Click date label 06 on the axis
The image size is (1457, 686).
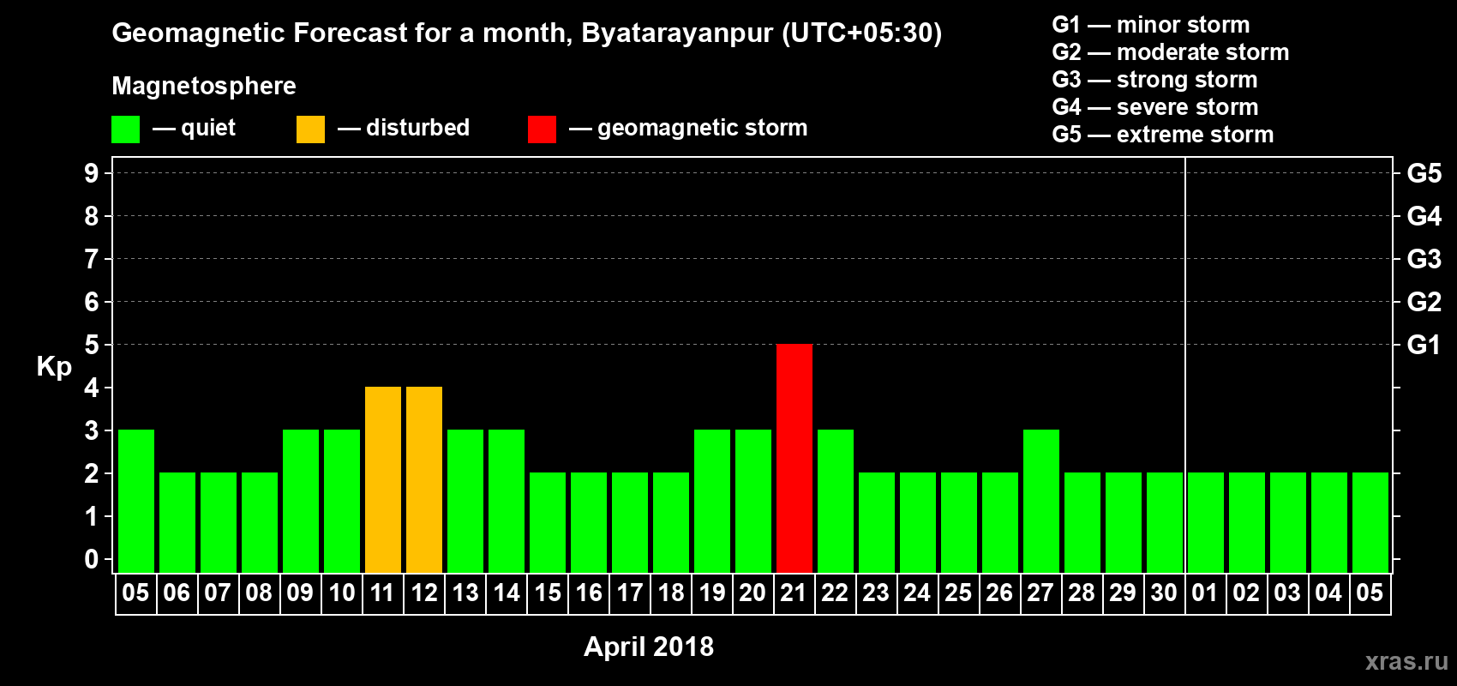point(177,593)
